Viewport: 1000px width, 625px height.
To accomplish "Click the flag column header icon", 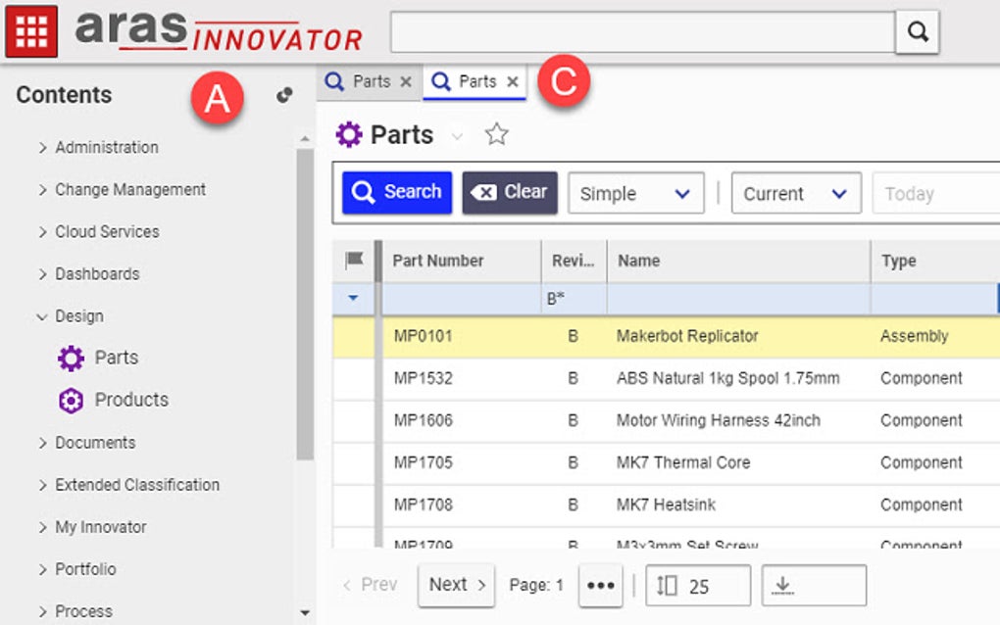I will [x=354, y=261].
